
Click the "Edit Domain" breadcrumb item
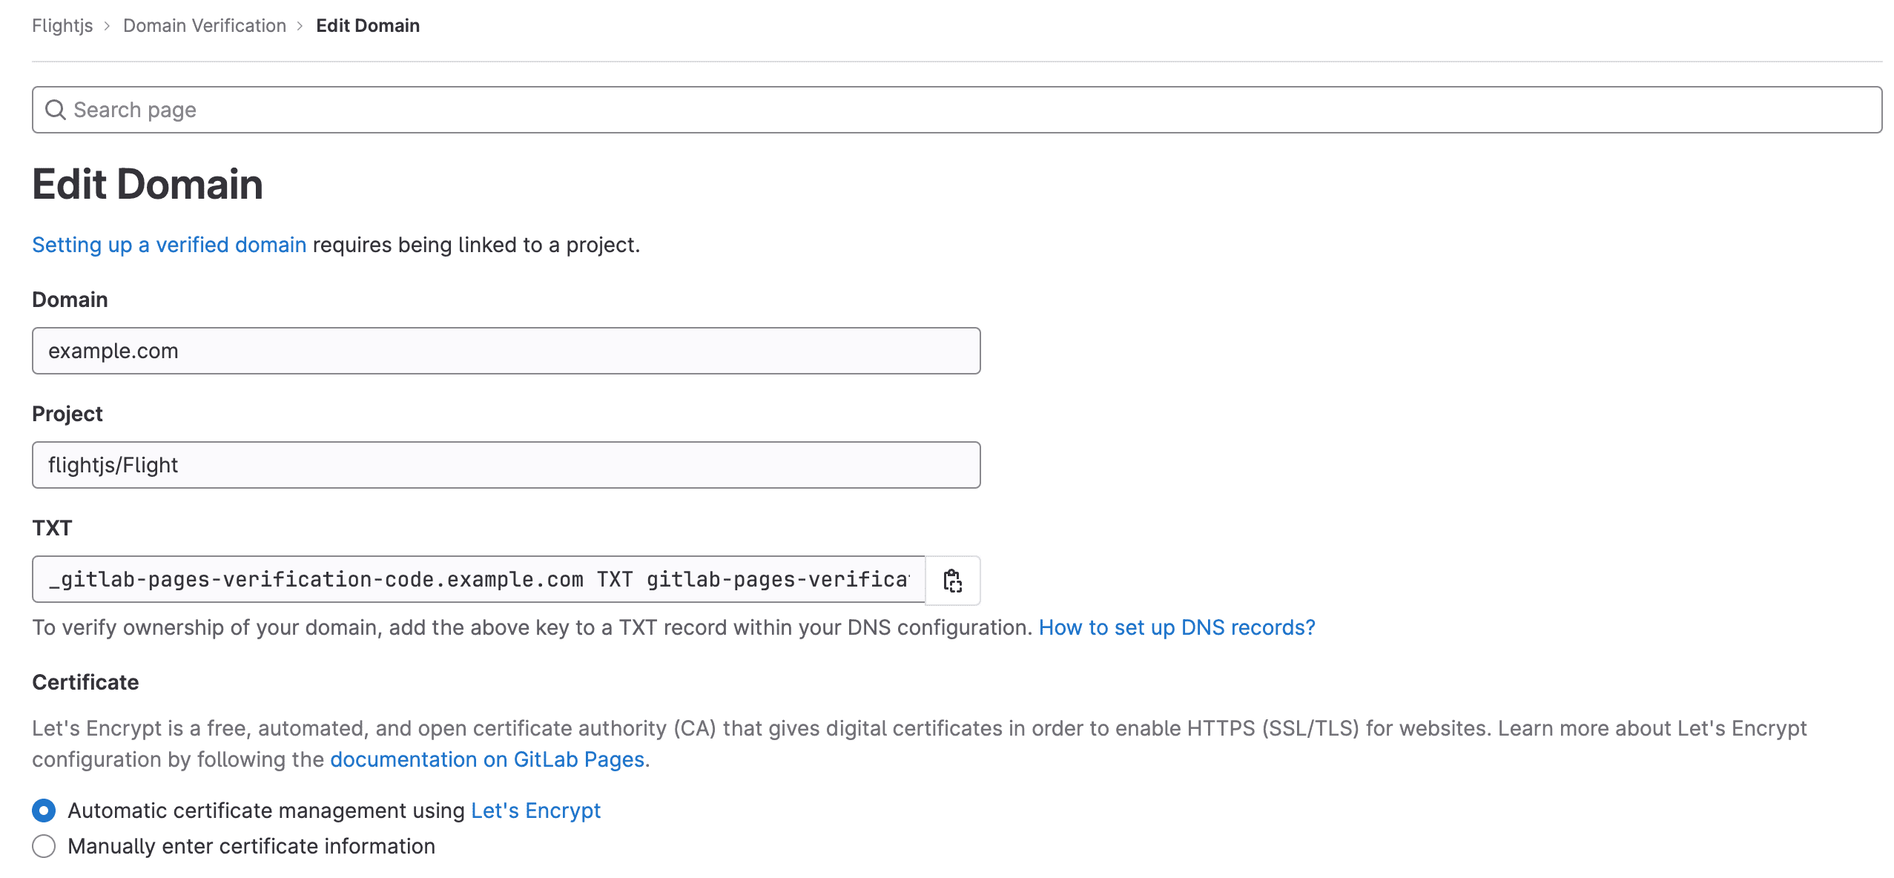[367, 25]
